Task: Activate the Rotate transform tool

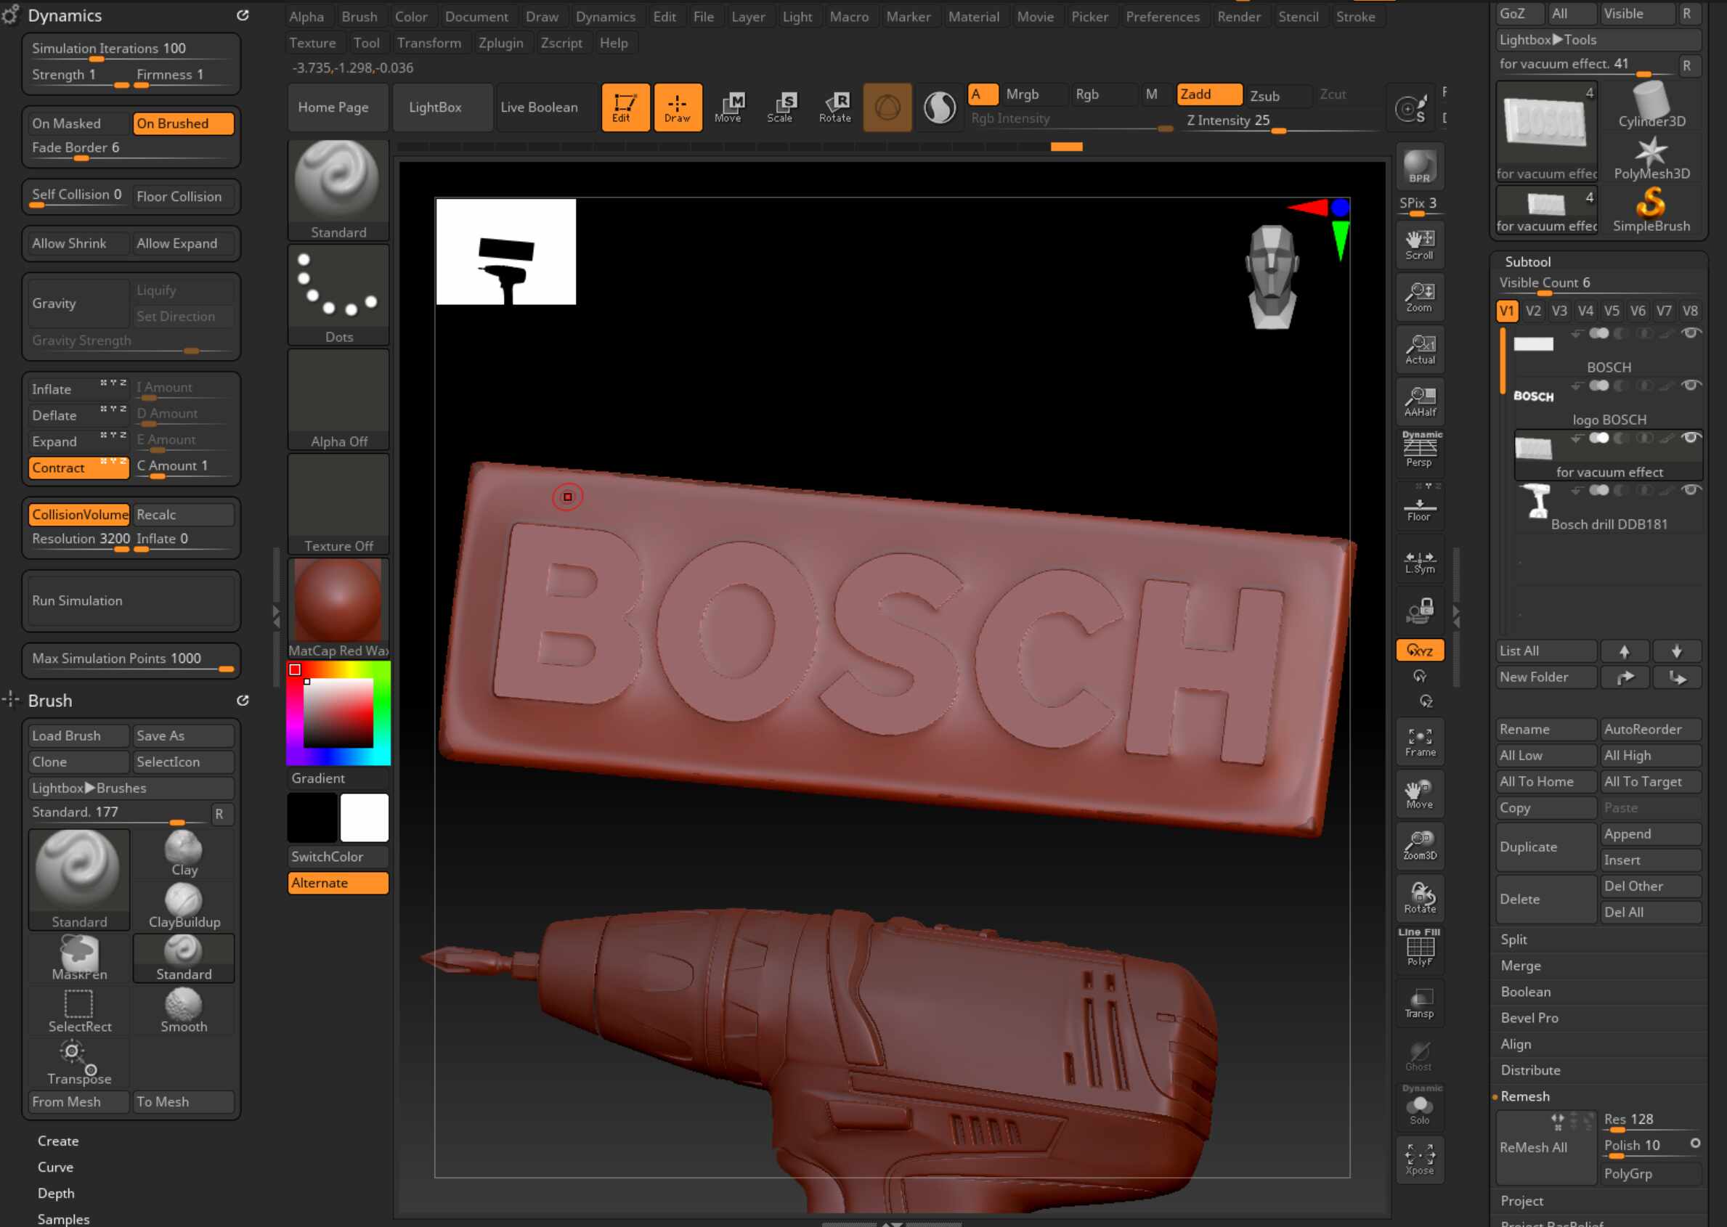Action: point(835,107)
